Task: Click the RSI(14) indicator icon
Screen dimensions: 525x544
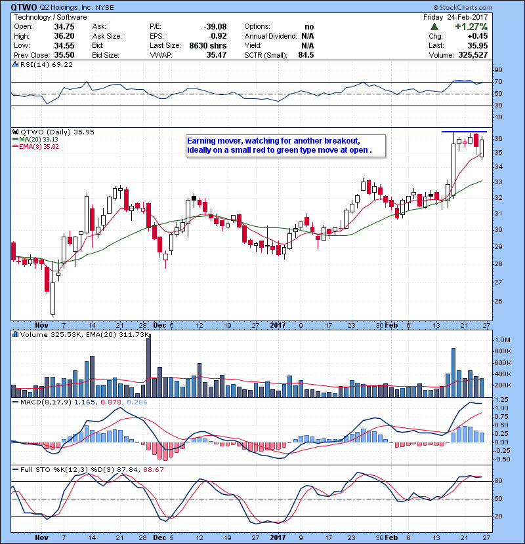Action: pos(15,64)
